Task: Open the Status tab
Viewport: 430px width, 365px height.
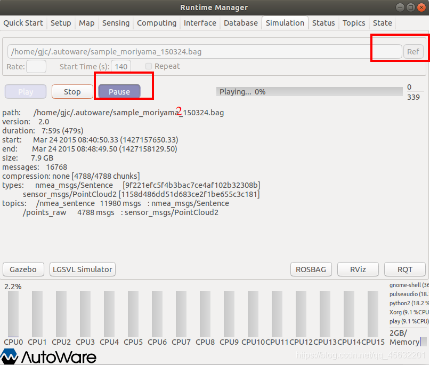Action: pyautogui.click(x=323, y=23)
